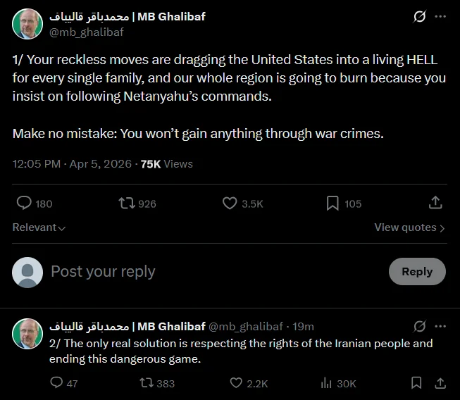Like the main post with 3.5K likes

tap(230, 204)
